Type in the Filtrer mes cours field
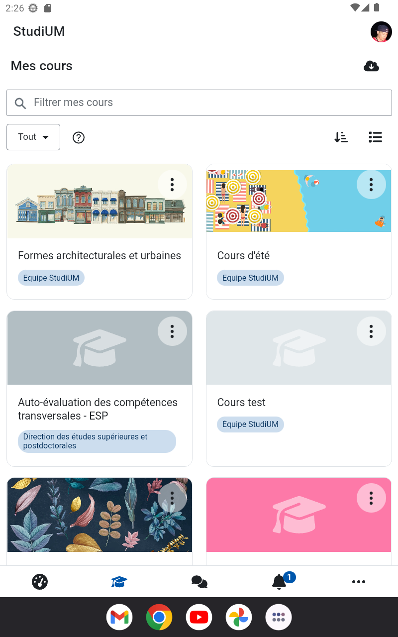The height and width of the screenshot is (637, 398). [199, 103]
